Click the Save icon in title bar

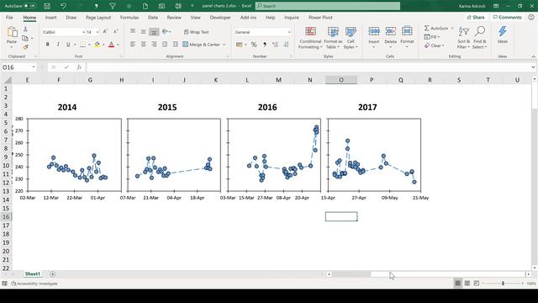click(47, 6)
